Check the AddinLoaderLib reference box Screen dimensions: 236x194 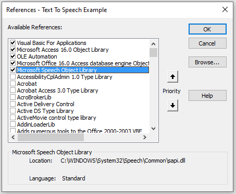pyautogui.click(x=13, y=124)
